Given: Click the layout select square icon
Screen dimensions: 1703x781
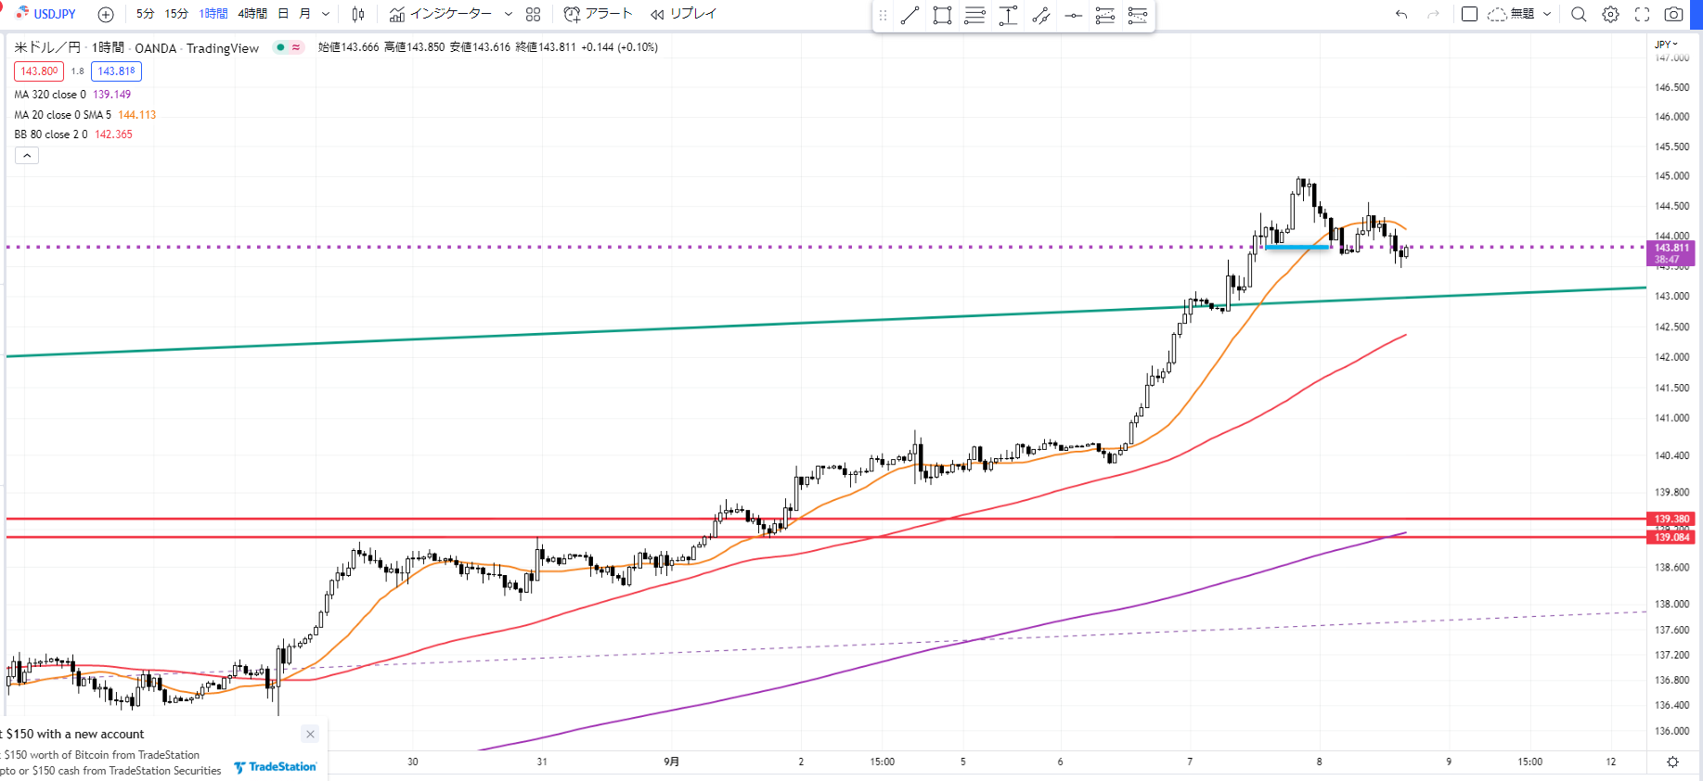Looking at the screenshot, I should click(1469, 14).
